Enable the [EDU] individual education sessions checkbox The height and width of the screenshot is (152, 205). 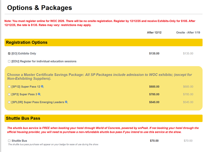tap(9, 61)
